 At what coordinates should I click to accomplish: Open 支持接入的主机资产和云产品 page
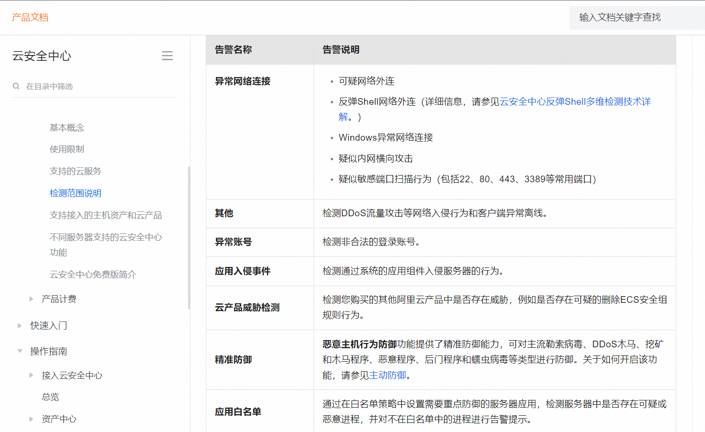tap(106, 215)
